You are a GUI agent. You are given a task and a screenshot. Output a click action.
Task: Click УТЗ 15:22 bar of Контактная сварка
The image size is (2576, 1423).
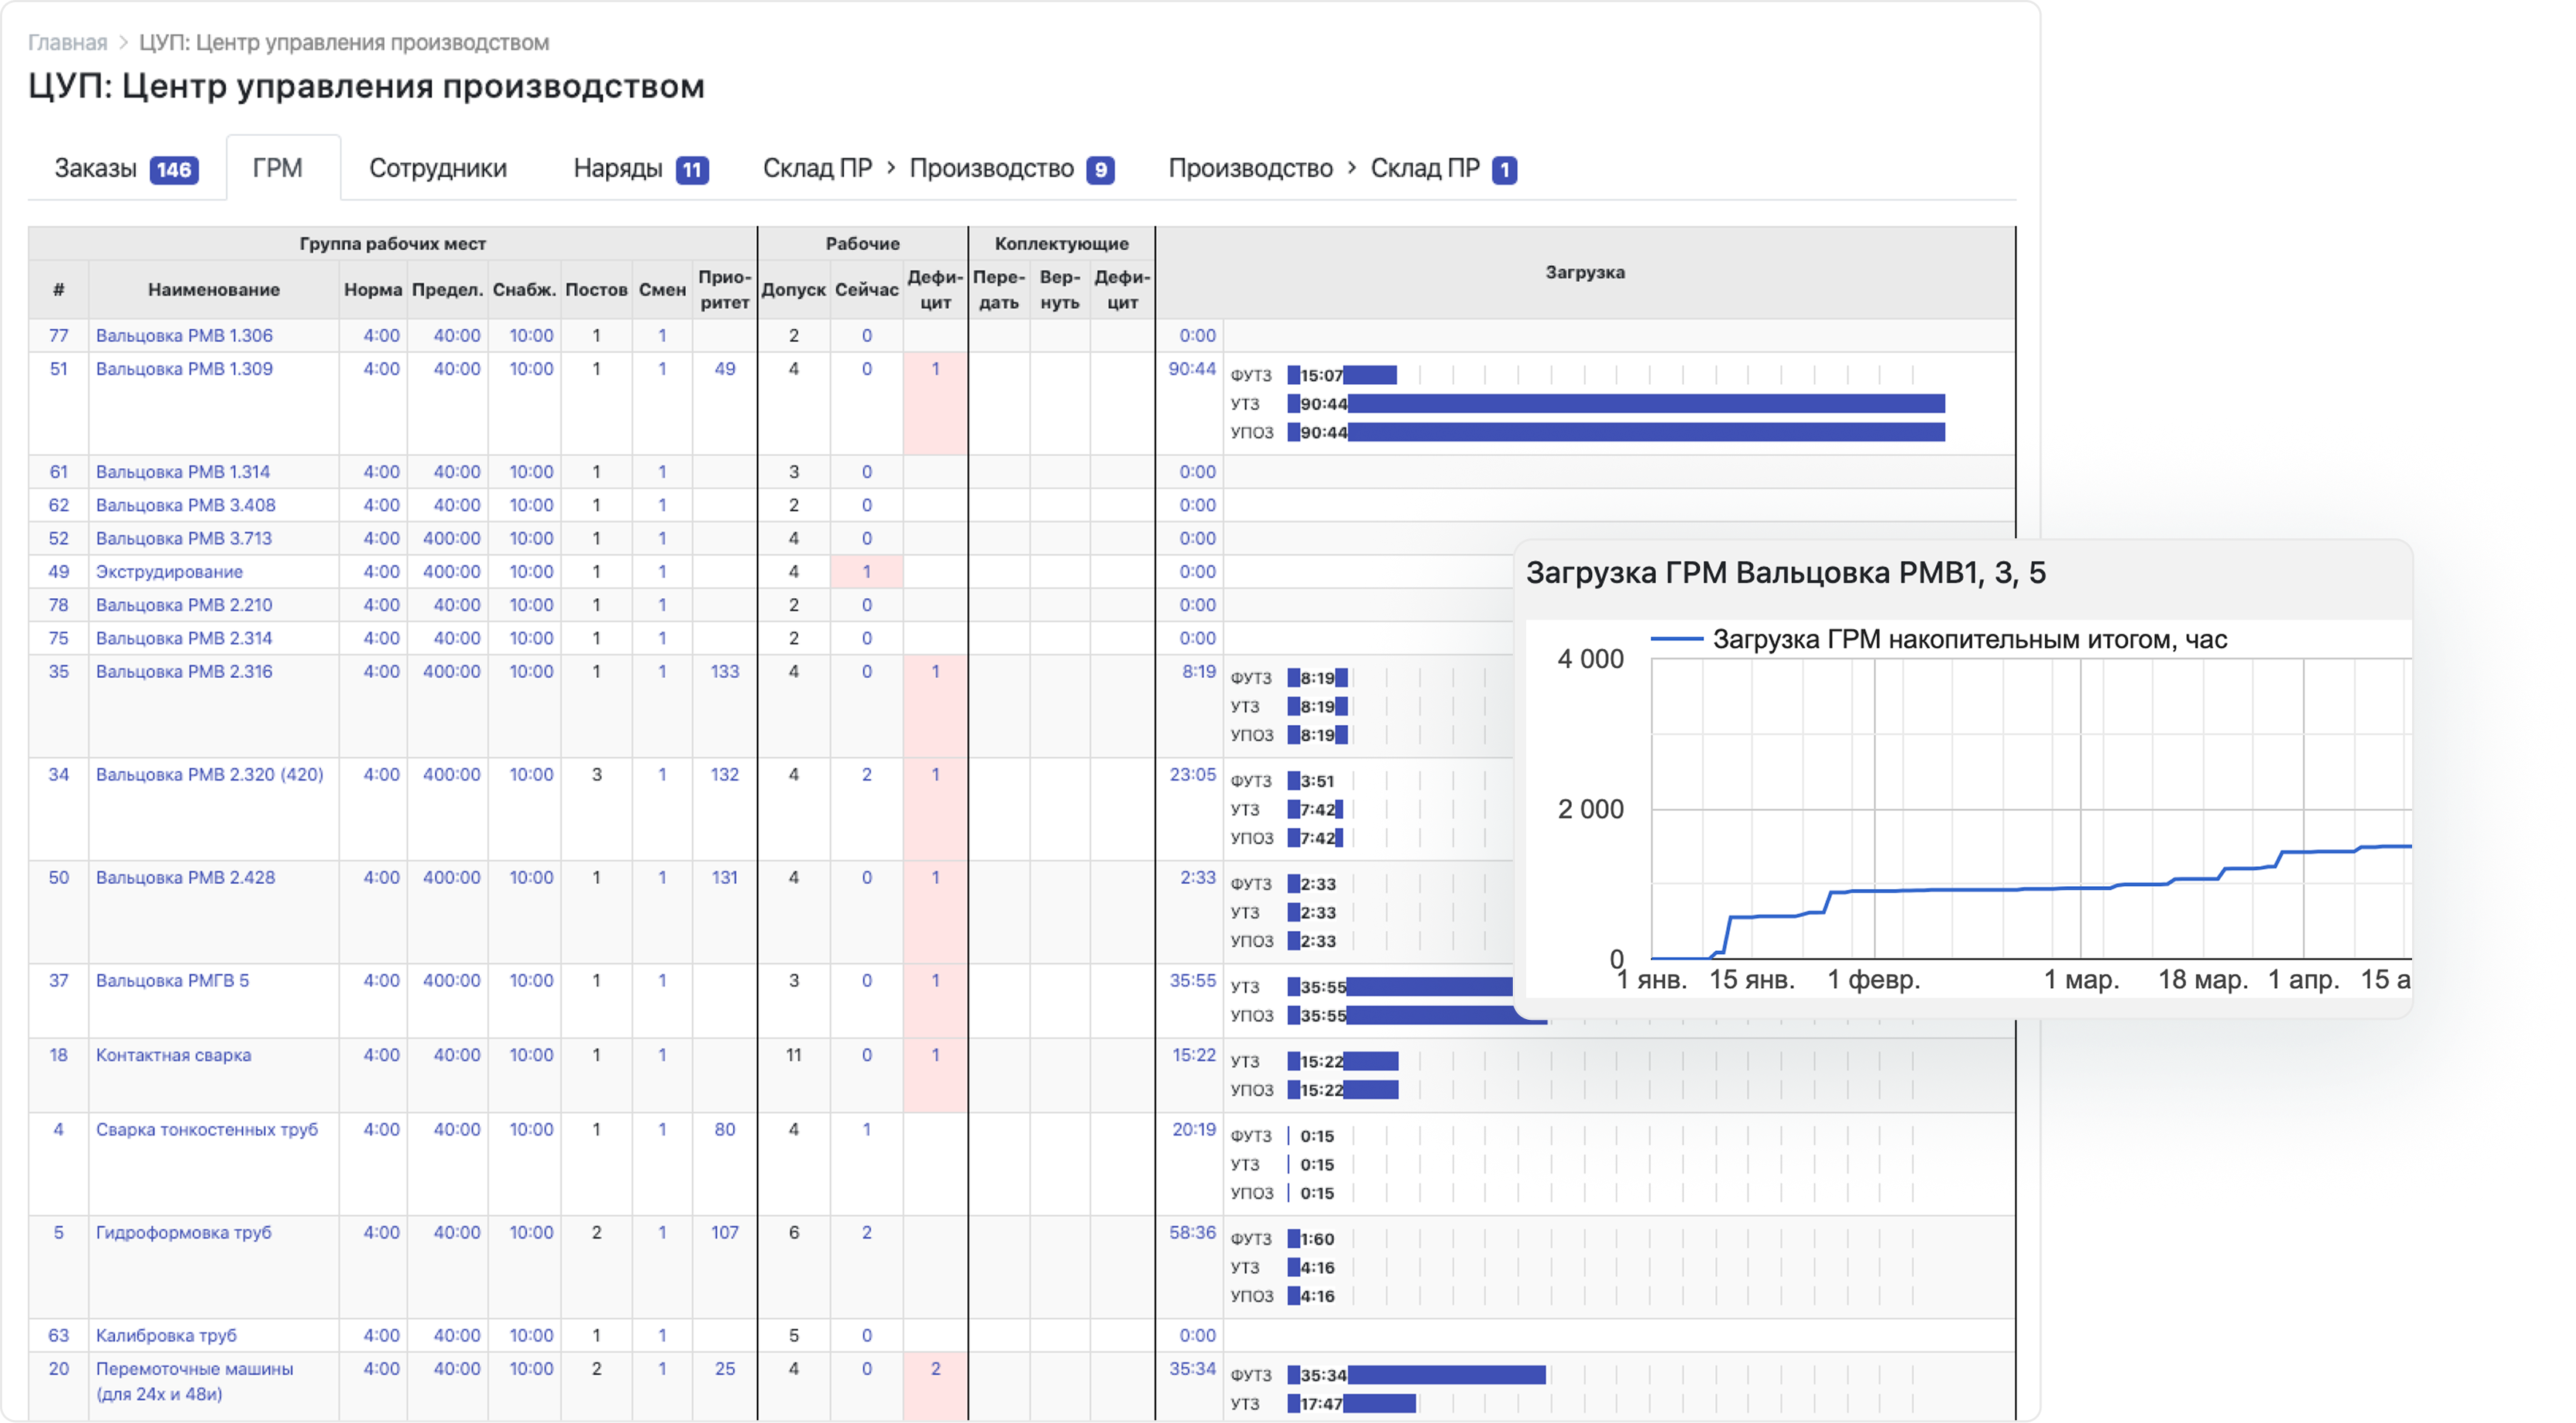coord(1343,1061)
